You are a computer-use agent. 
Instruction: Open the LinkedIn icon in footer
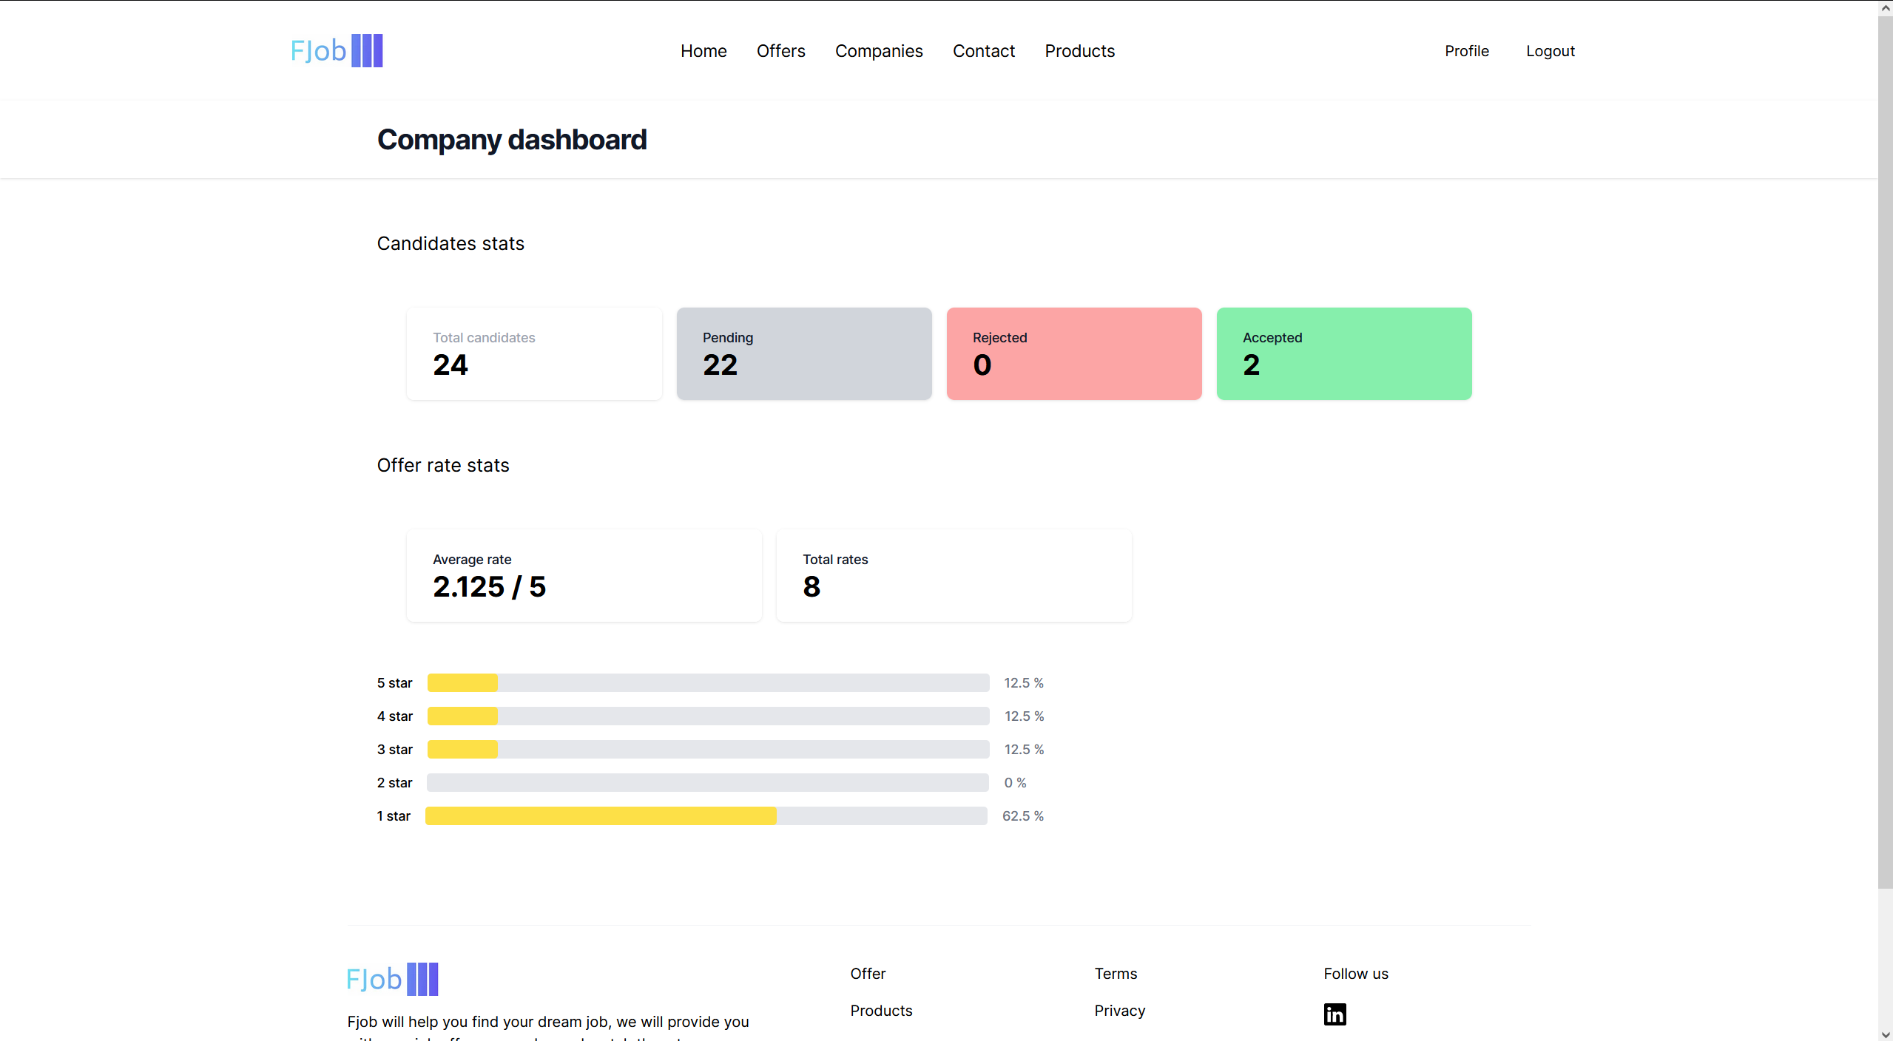(1334, 1014)
